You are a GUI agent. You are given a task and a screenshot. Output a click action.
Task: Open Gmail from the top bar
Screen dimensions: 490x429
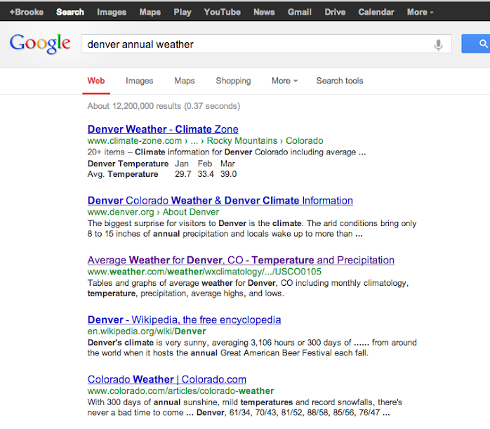coord(299,12)
